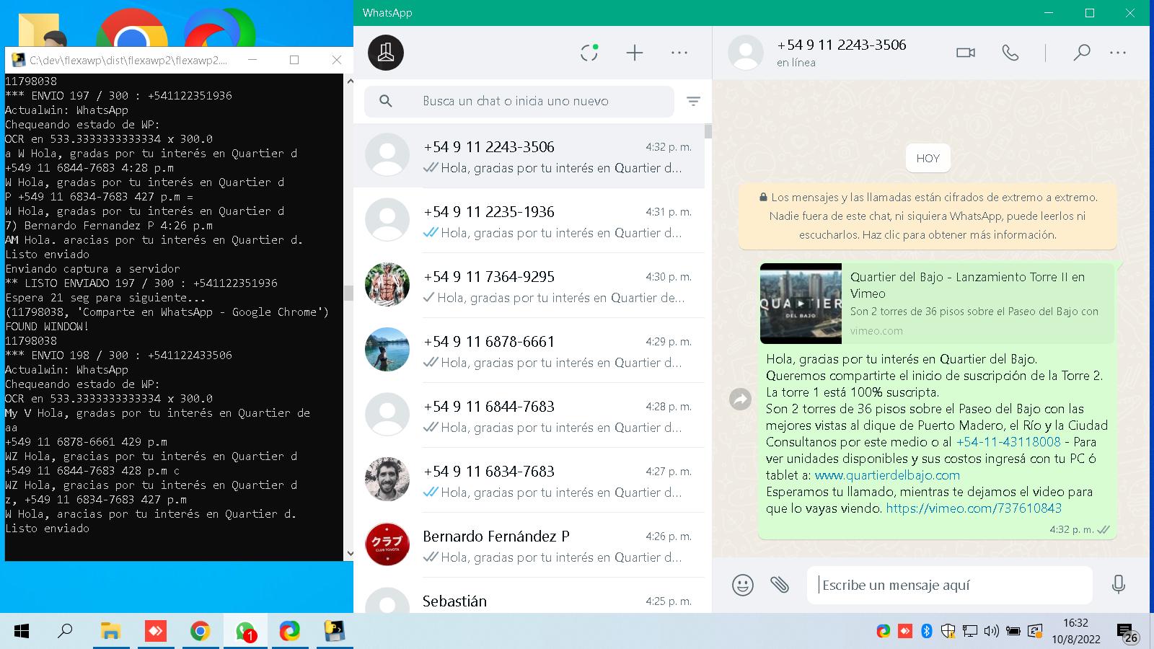The width and height of the screenshot is (1154, 649).
Task: Maximize the flexawp2 console window
Action: (x=294, y=60)
